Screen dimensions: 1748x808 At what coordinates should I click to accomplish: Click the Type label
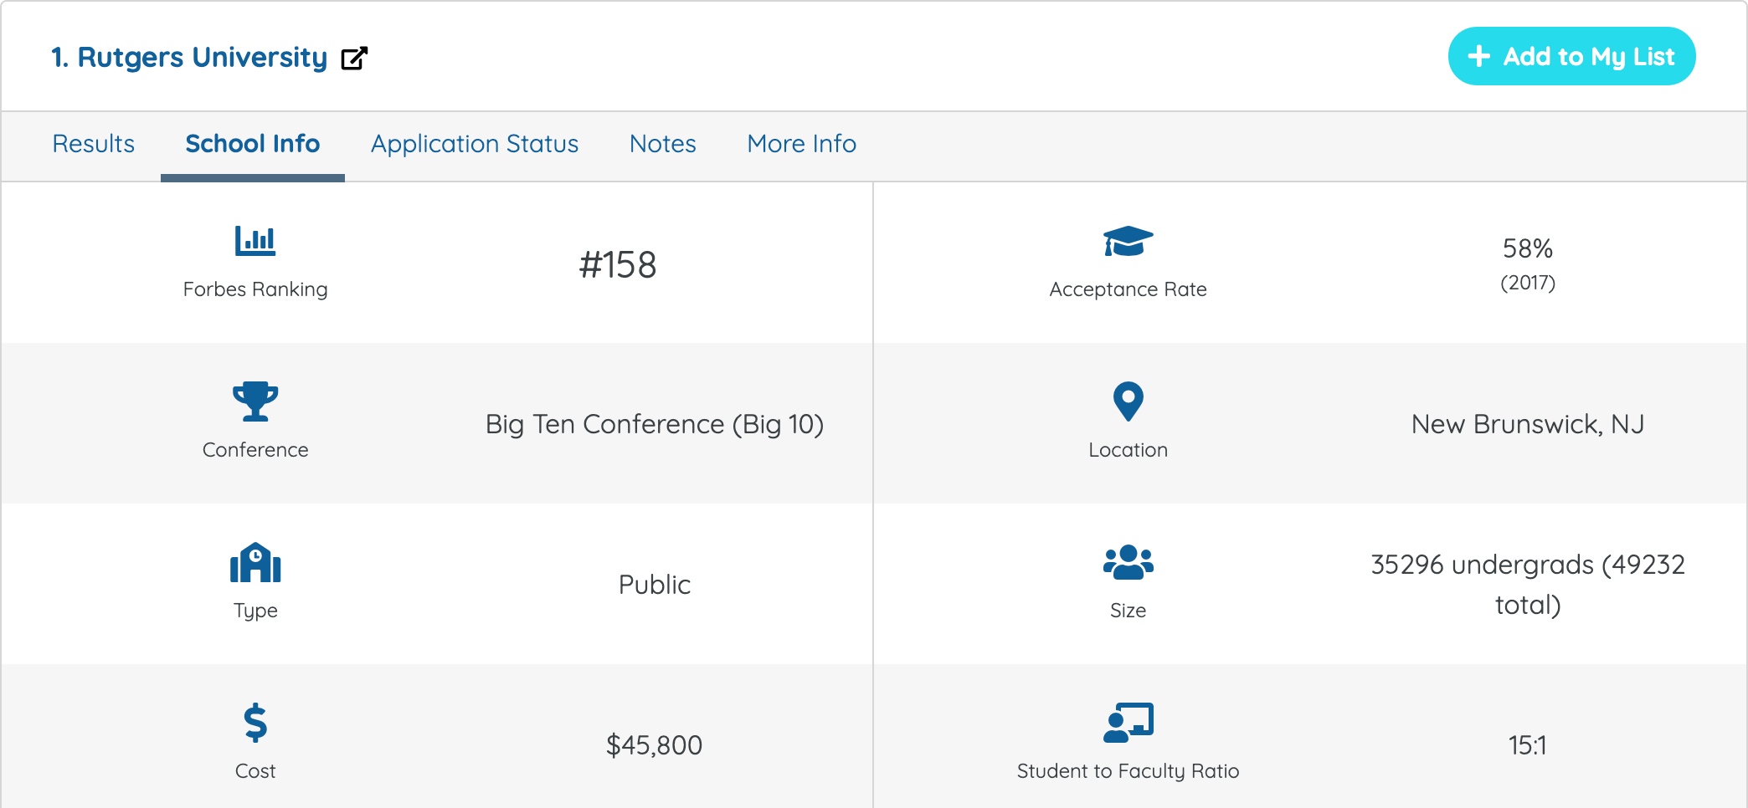tap(255, 611)
